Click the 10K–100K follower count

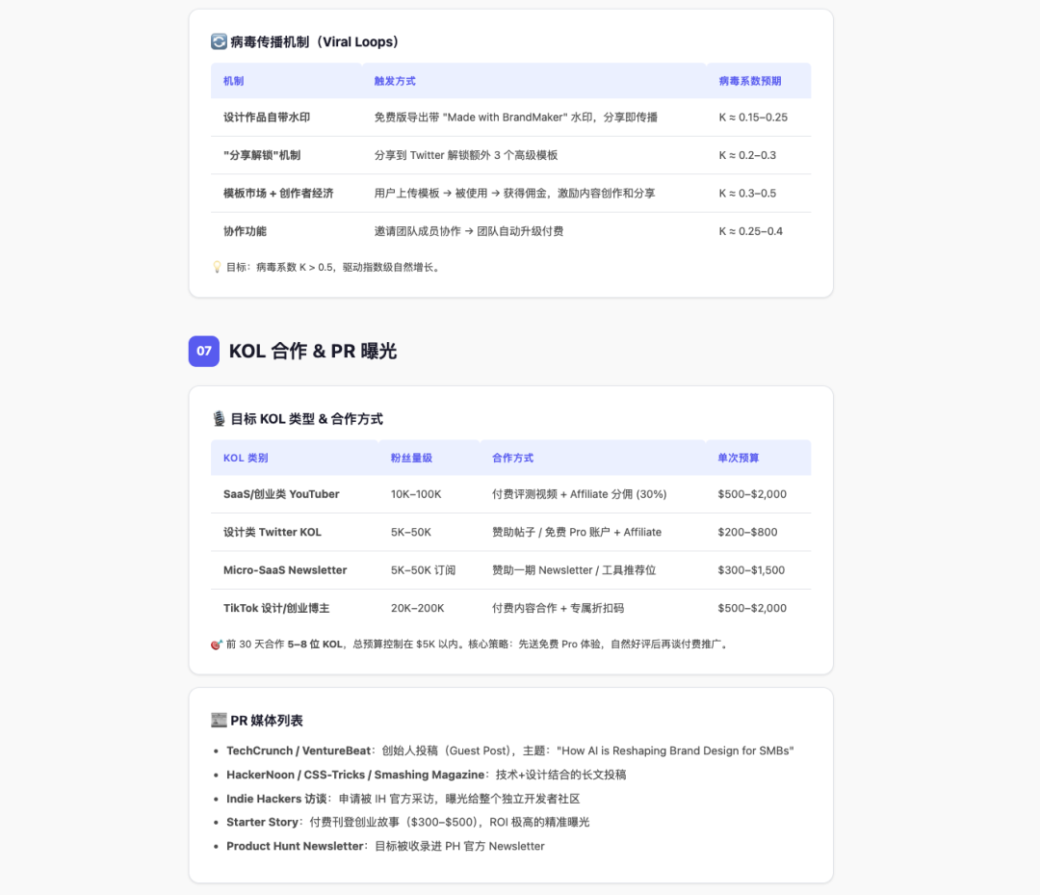pyautogui.click(x=416, y=494)
